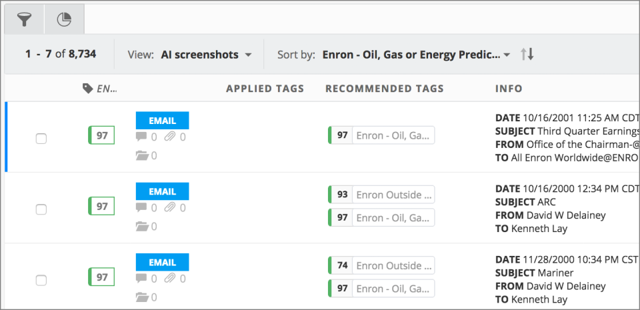Click attachment paperclip on first email row
This screenshot has height=310, width=640.
(171, 137)
